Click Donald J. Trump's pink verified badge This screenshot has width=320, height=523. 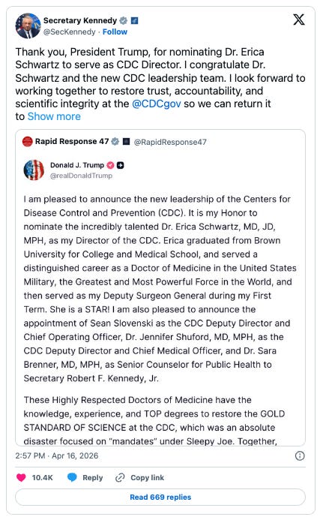click(x=110, y=165)
